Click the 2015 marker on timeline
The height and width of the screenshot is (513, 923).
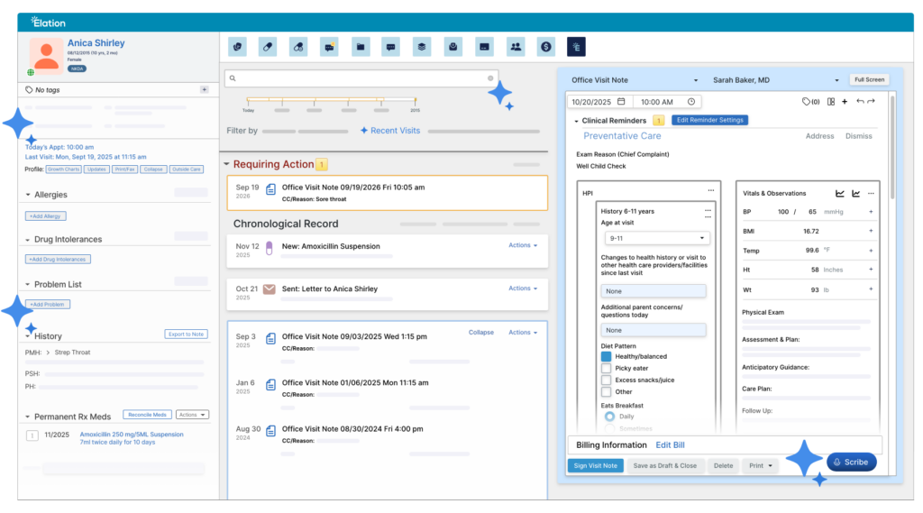[x=415, y=105]
